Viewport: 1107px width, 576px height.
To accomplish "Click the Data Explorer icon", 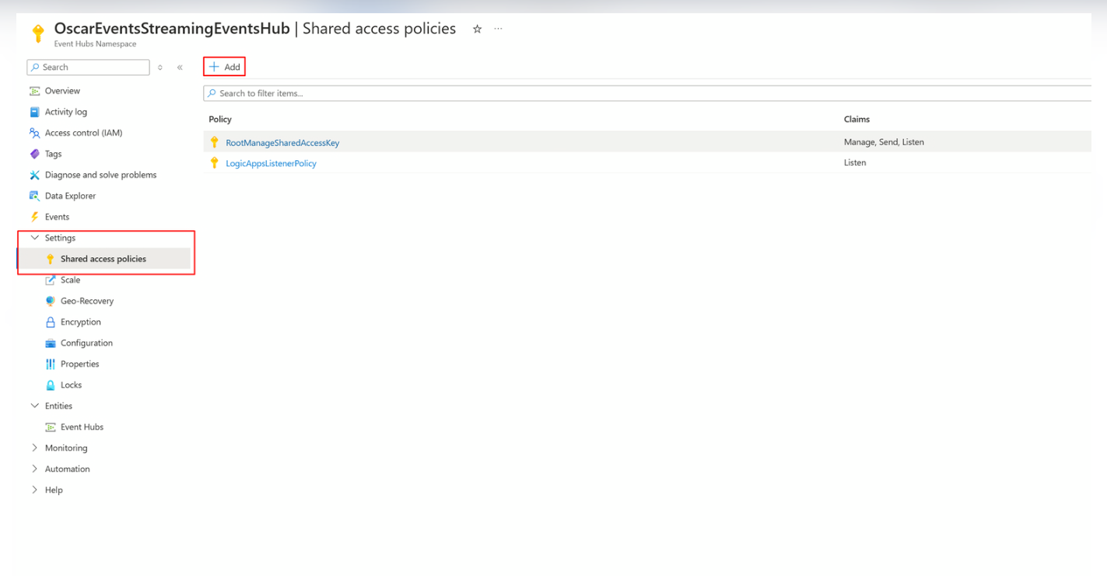I will pyautogui.click(x=34, y=196).
